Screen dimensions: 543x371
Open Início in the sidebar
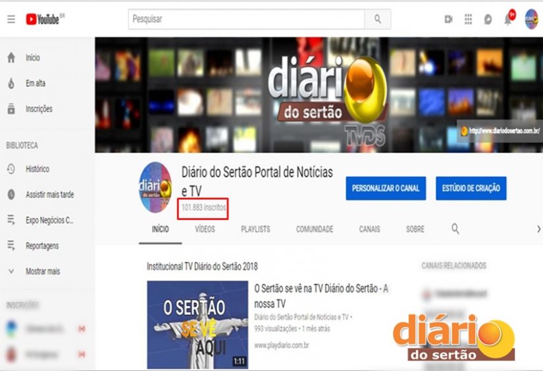point(32,57)
